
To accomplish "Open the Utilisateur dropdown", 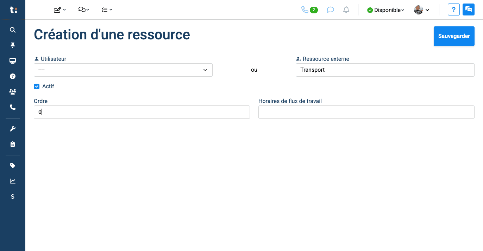I will point(123,70).
